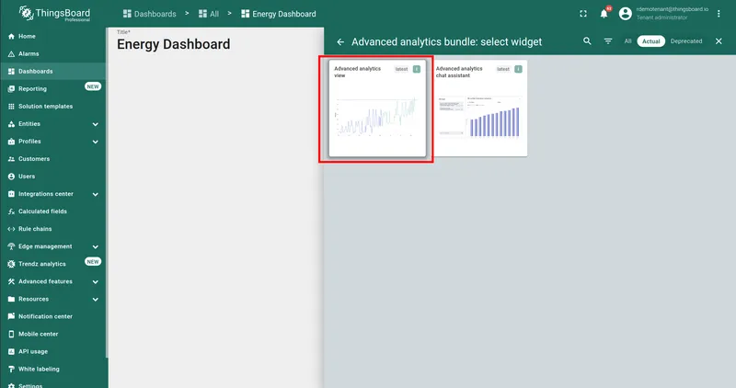Click the Calculated fields icon
The image size is (736, 388).
pos(11,211)
